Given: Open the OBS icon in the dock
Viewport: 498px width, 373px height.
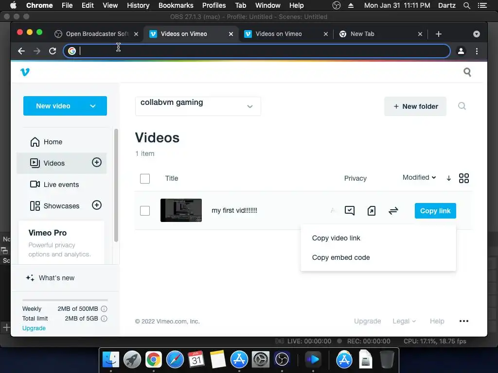Looking at the screenshot, I should pos(282,359).
